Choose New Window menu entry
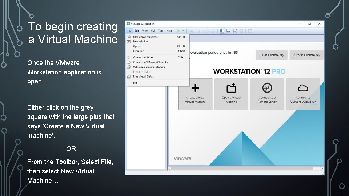This screenshot has width=349, height=196. [157, 41]
